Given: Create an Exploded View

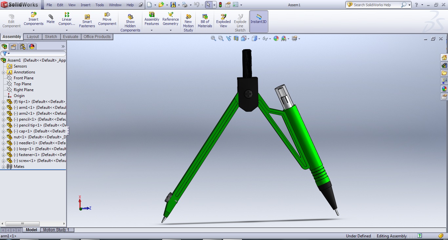Looking at the screenshot, I should [x=223, y=21].
